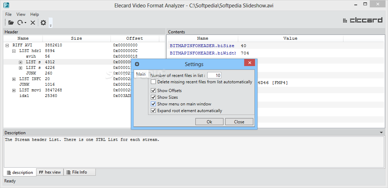Expand the LIST movi tree node
Viewport: 388px width, 188px height.
(14, 90)
